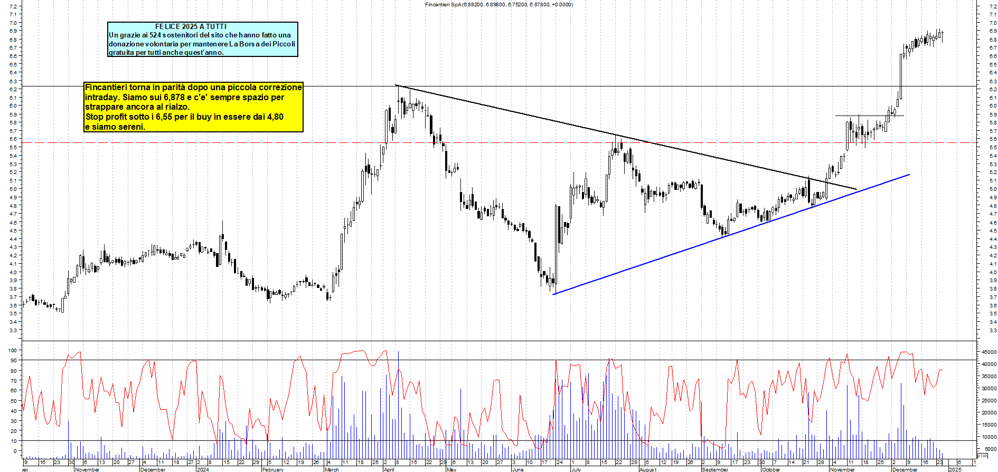The image size is (998, 472).
Task: Click the tallest blue volume bar in April
Action: 398,405
